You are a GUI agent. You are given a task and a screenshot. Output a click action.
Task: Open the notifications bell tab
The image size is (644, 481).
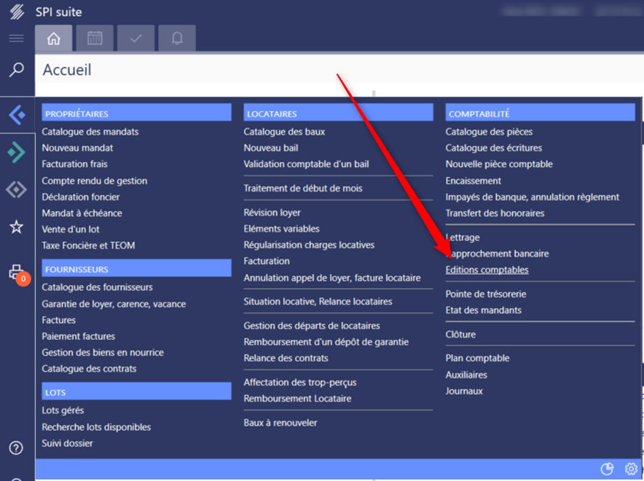(x=177, y=38)
